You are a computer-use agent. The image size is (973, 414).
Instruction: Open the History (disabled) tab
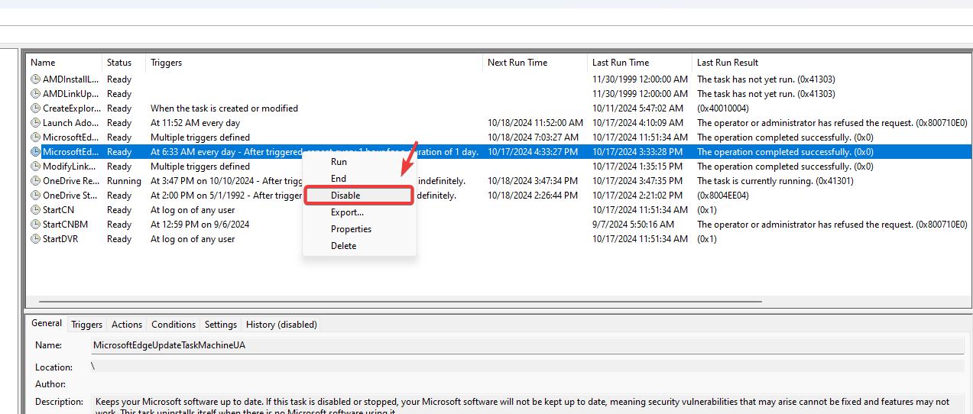pos(281,325)
